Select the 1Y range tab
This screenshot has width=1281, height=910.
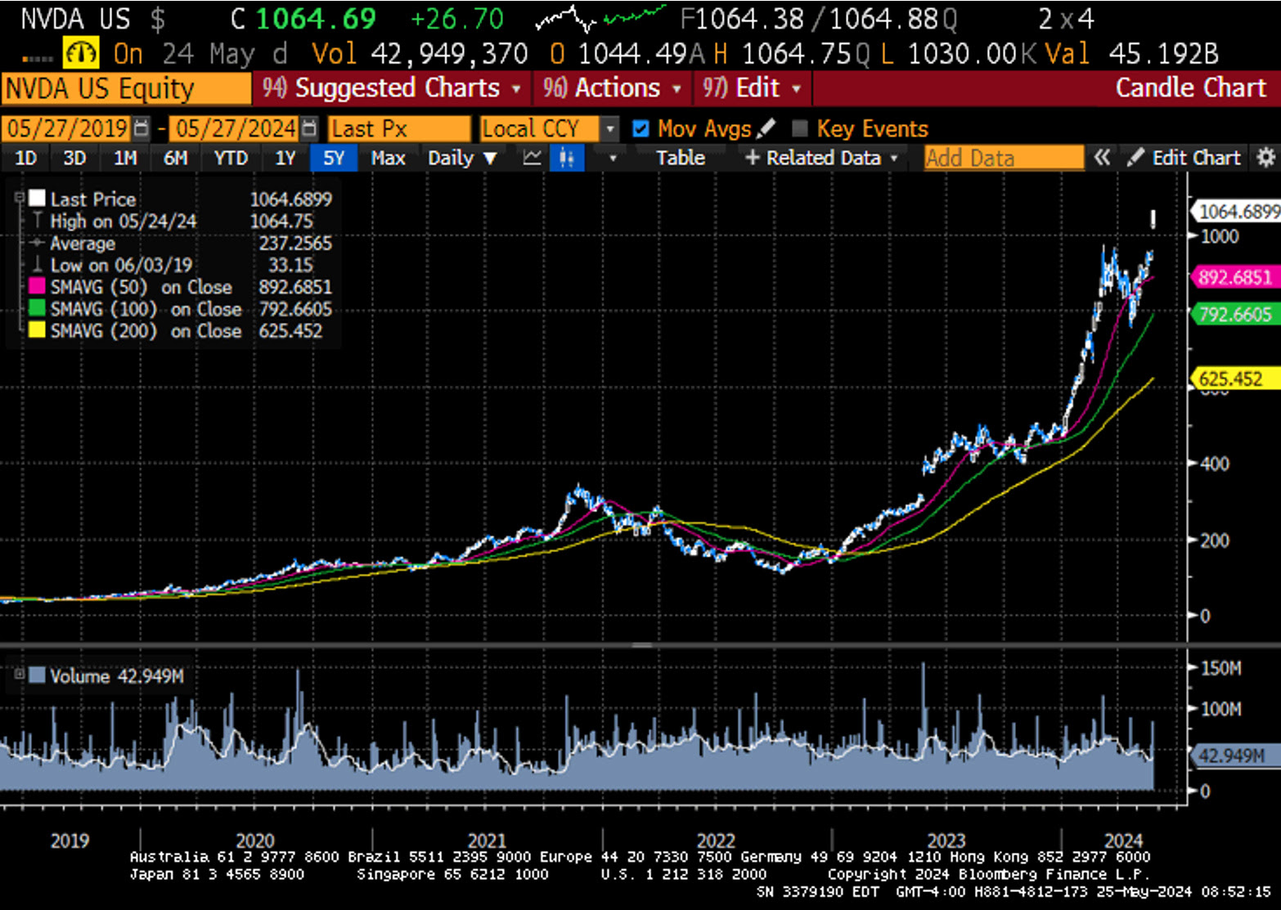(x=285, y=158)
